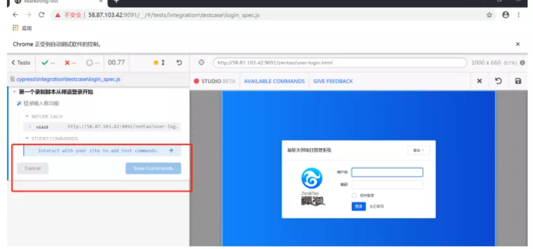
Task: Bookmark this page with the star icon
Action: 489,15
